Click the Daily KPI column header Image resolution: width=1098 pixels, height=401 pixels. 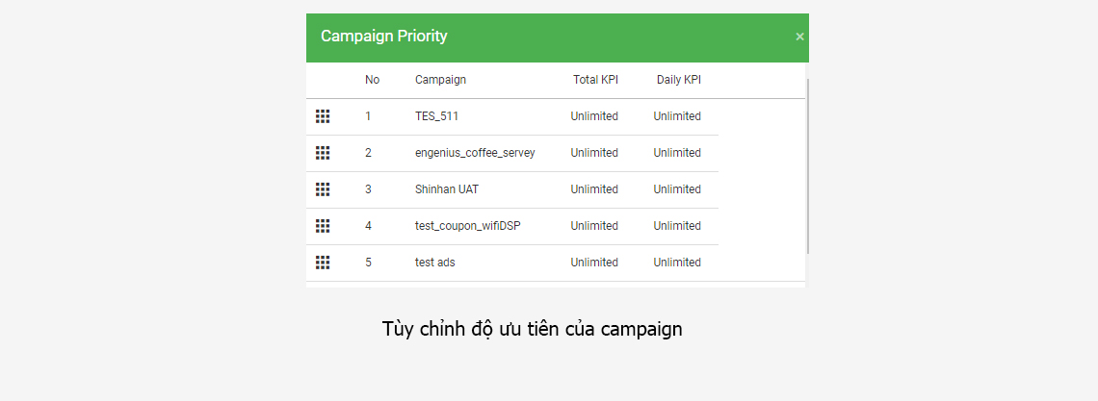(679, 80)
